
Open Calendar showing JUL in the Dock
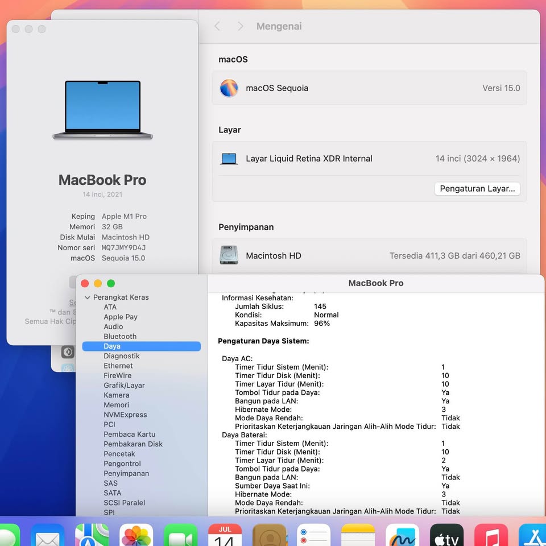click(225, 535)
